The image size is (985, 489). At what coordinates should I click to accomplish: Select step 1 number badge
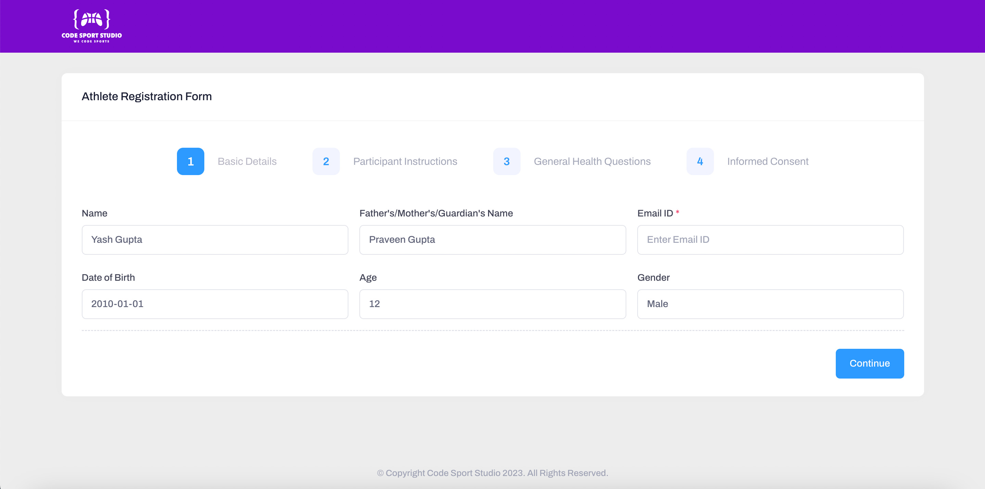pos(190,161)
